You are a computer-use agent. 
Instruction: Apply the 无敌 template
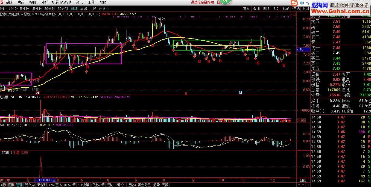tap(165, 185)
